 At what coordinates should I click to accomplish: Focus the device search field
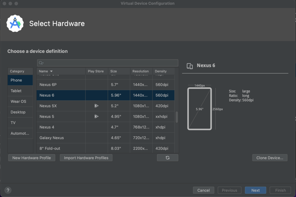click(x=108, y=63)
